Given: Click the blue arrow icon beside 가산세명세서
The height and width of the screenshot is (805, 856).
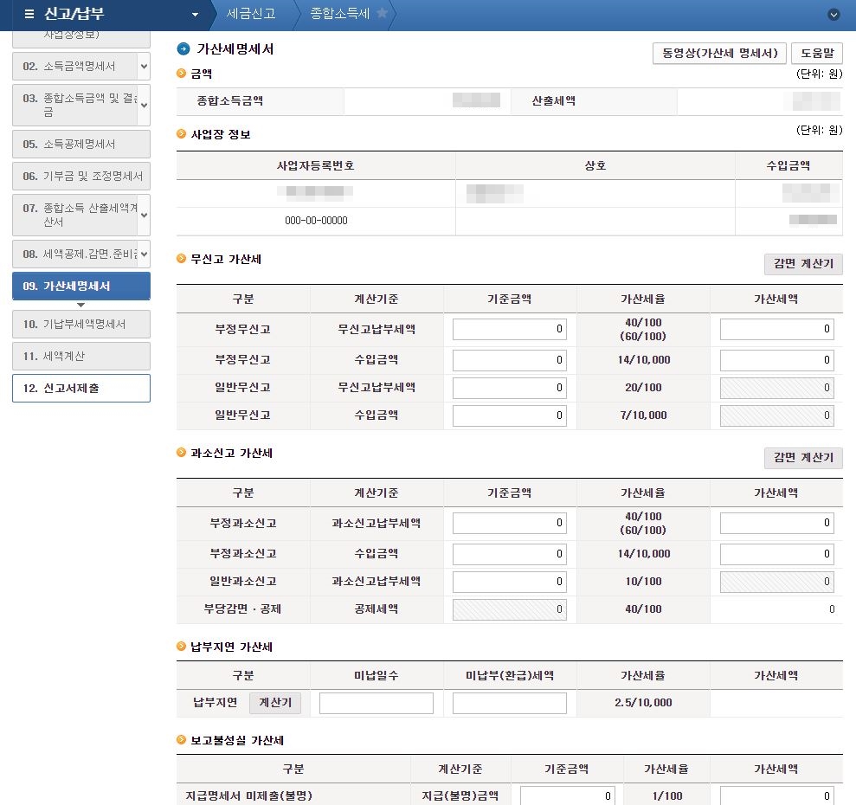Looking at the screenshot, I should point(183,49).
